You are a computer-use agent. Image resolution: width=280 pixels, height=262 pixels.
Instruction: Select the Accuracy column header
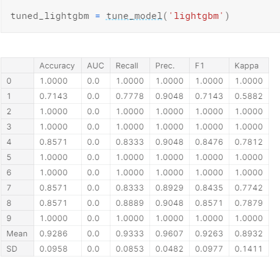(x=57, y=66)
